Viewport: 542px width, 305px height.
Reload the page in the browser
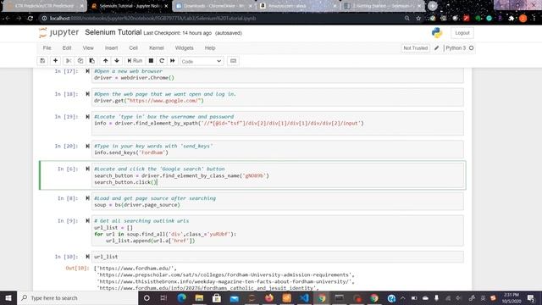pyautogui.click(x=30, y=19)
